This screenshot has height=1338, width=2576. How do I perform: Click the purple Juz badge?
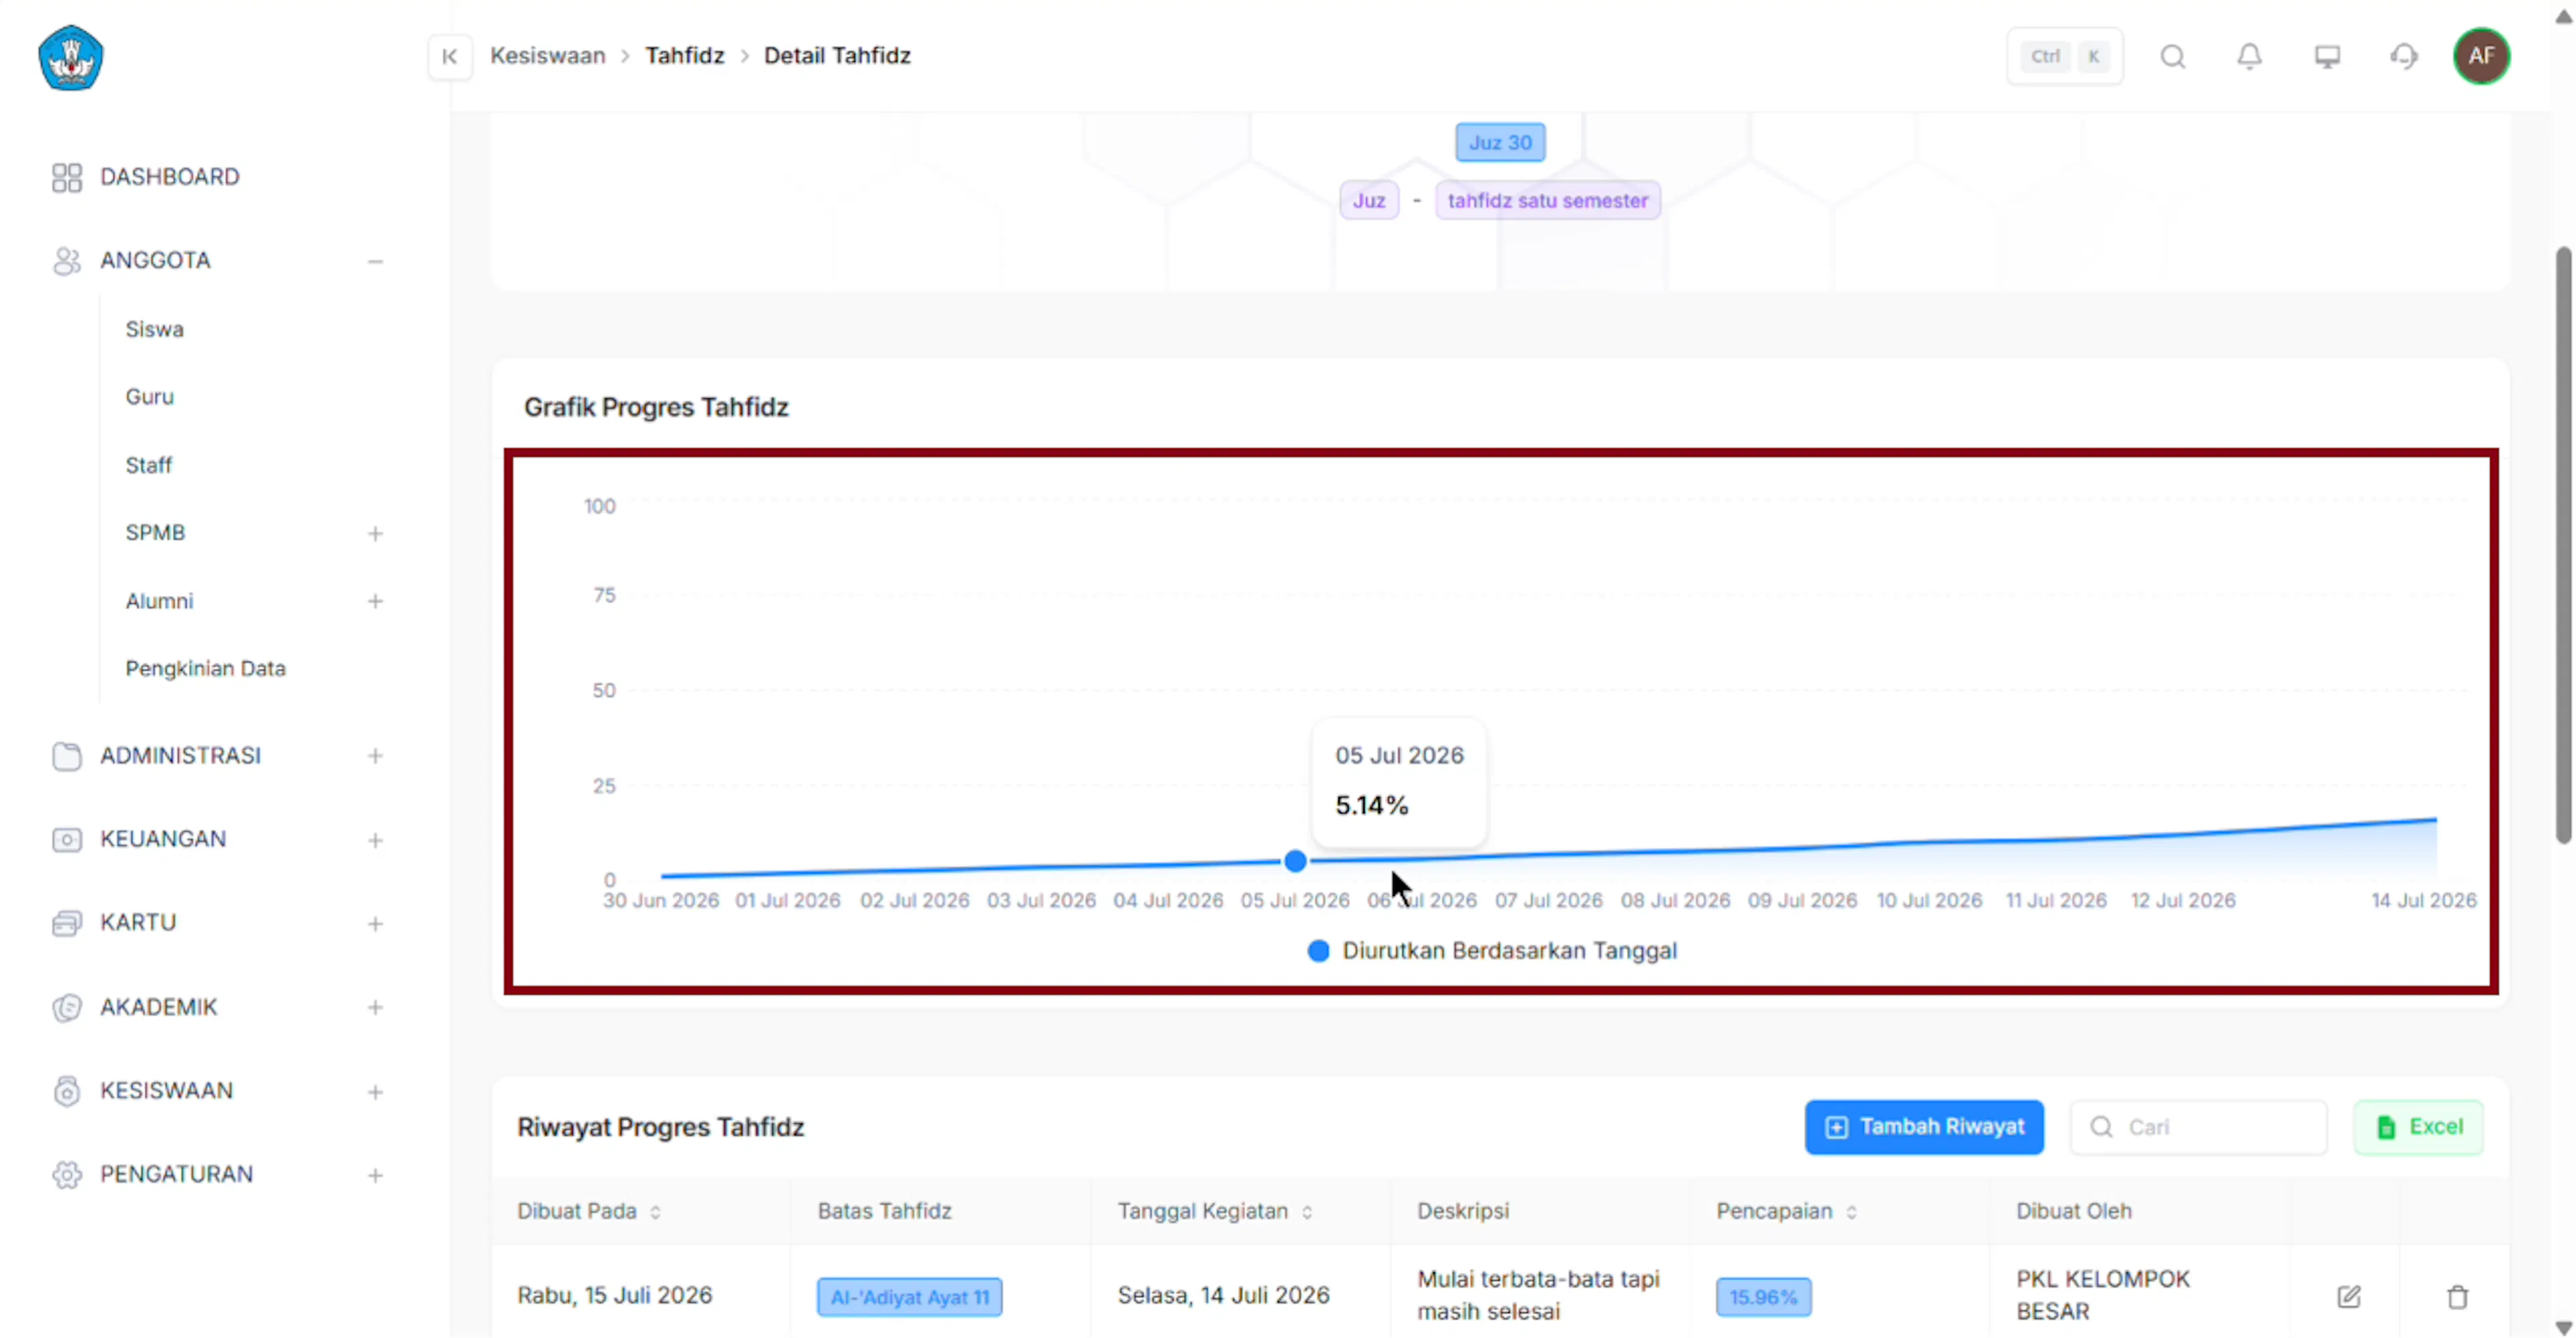pyautogui.click(x=1369, y=201)
